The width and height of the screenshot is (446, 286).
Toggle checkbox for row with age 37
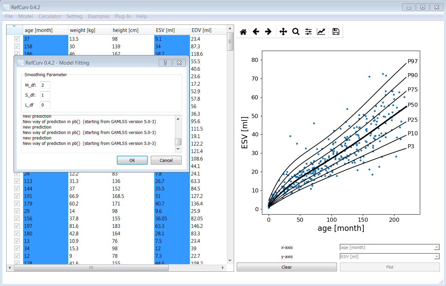17,39
